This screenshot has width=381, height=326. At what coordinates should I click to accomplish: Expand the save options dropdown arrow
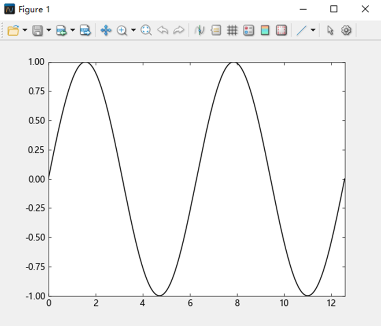49,30
